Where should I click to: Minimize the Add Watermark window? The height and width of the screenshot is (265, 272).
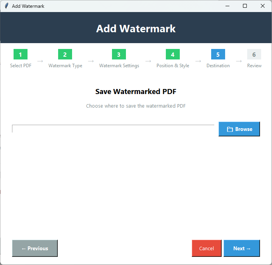tap(227, 6)
